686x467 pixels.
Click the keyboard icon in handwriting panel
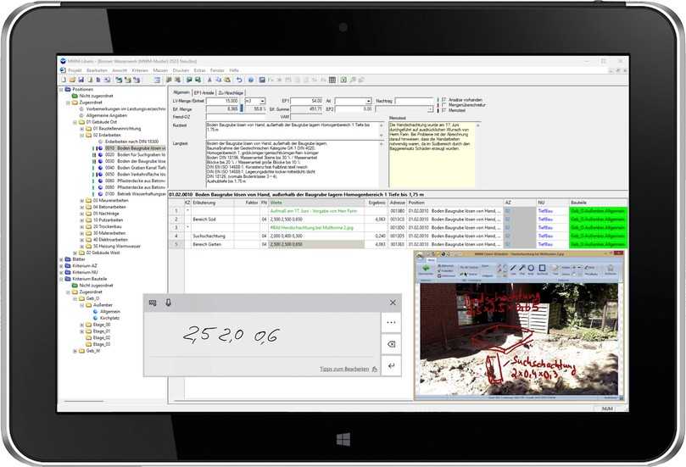point(154,303)
